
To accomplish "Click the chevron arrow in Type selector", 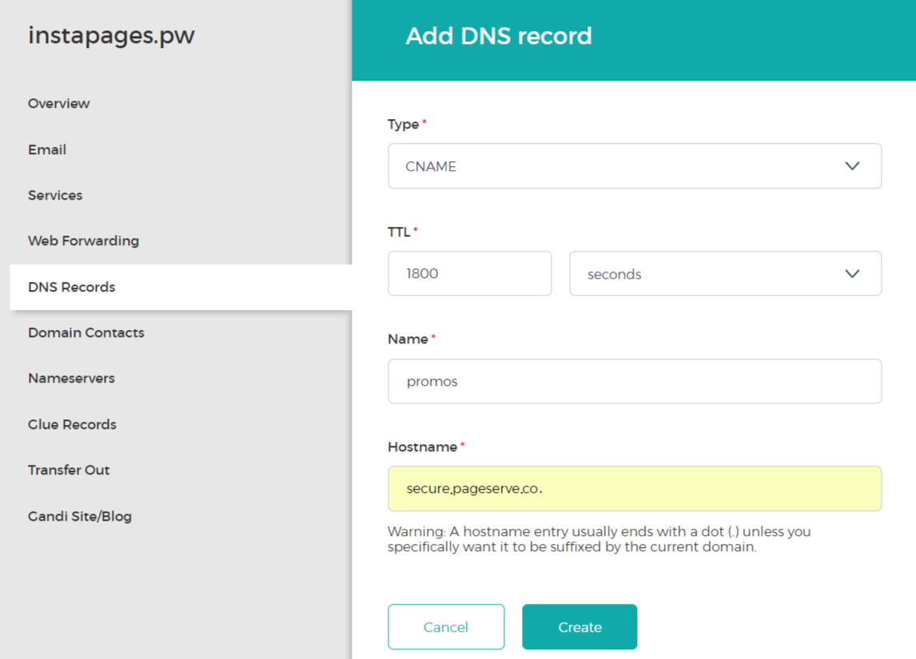I will pos(852,166).
